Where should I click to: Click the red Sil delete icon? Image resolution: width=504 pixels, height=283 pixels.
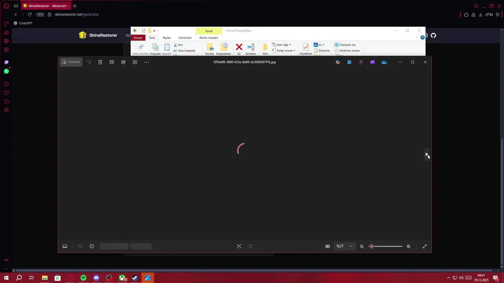point(239,49)
